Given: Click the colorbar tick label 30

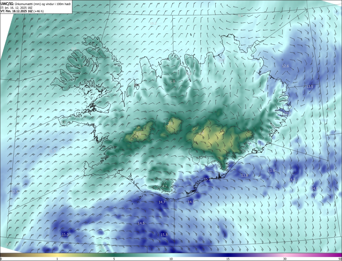Looking at the screenshot, I should click(x=285, y=259).
